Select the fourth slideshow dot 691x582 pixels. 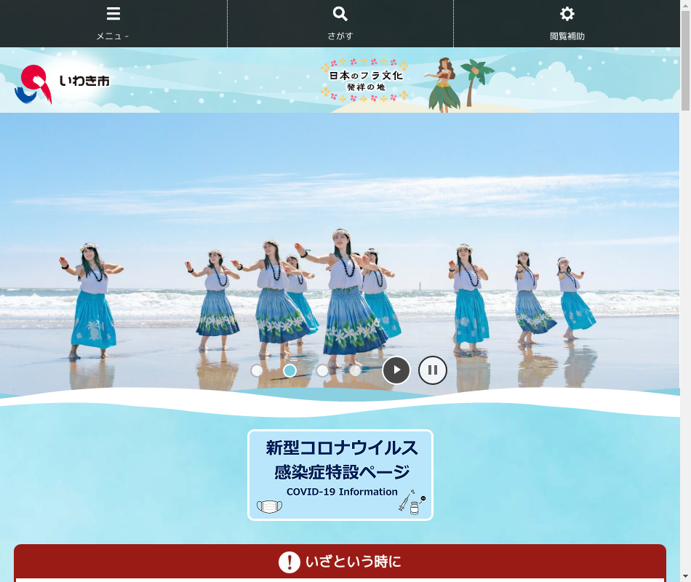[x=355, y=371]
